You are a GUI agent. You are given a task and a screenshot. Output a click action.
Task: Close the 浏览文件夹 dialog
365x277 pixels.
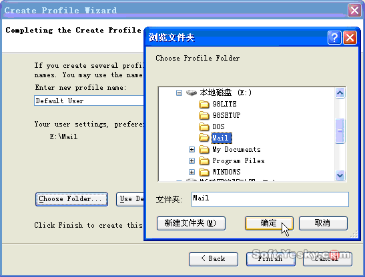tap(350, 37)
